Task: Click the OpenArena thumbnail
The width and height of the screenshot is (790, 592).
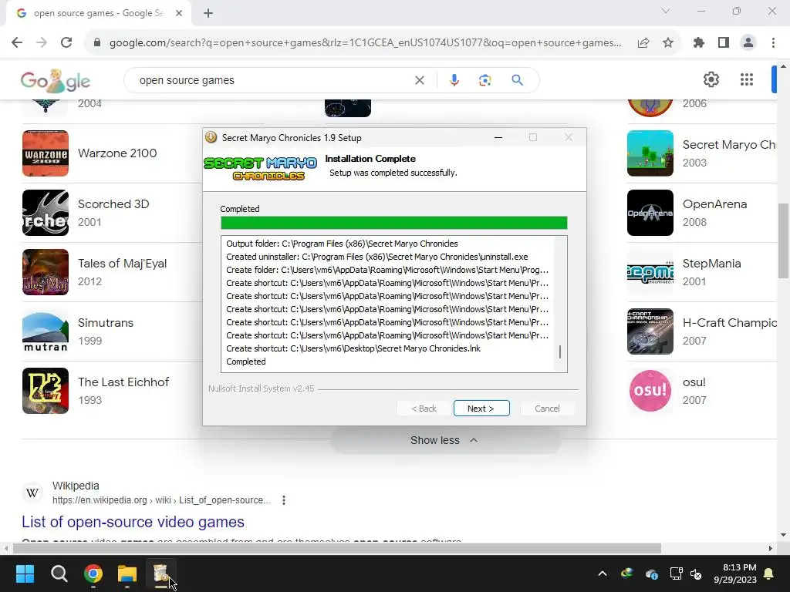Action: click(x=650, y=213)
